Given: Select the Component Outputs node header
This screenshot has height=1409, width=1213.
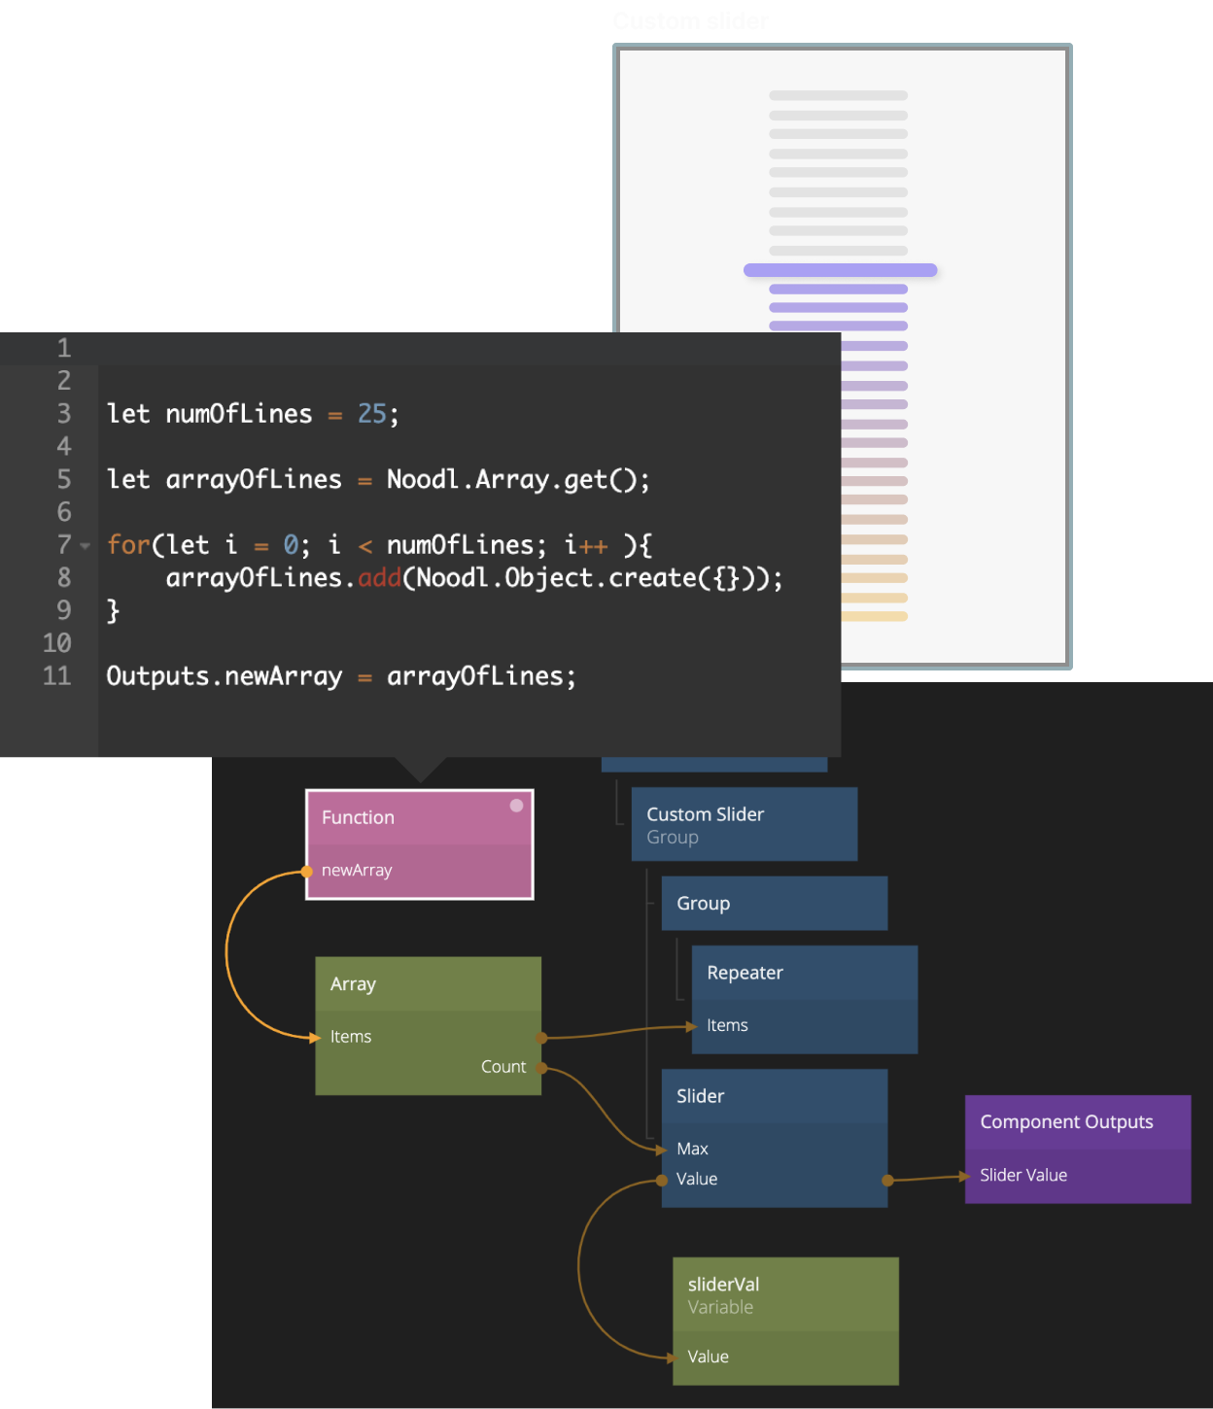Looking at the screenshot, I should tap(1066, 1122).
